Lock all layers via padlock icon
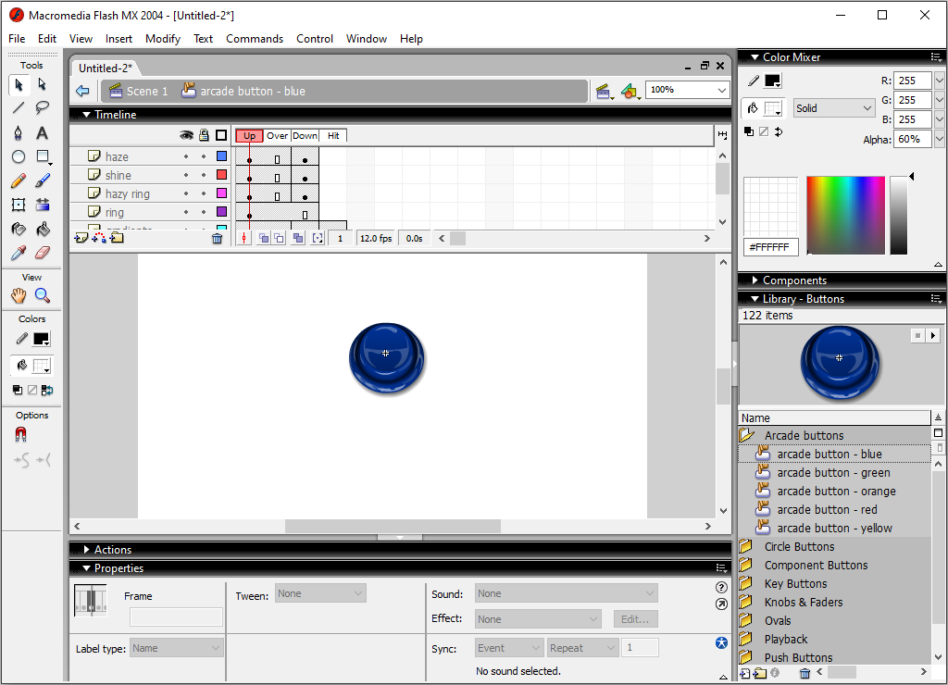The height and width of the screenshot is (685, 948). coord(203,136)
